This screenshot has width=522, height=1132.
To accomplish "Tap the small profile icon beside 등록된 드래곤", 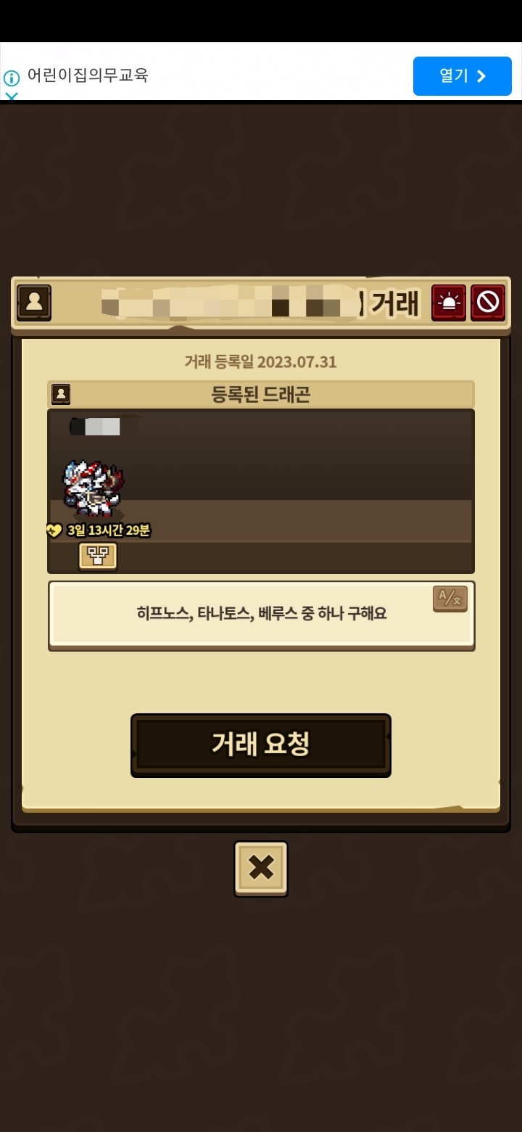I will click(x=61, y=394).
